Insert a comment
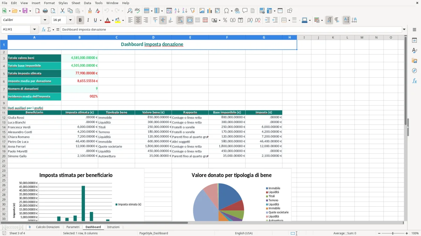The width and height of the screenshot is (421, 236). click(245, 11)
